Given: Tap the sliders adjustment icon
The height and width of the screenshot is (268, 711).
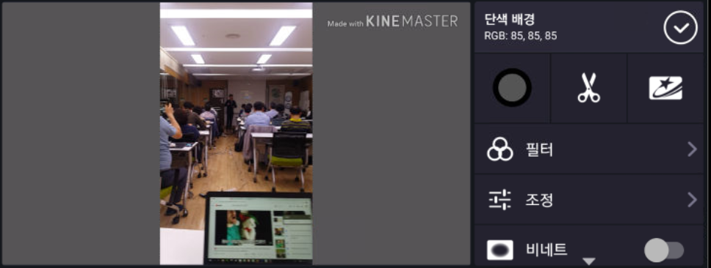Looking at the screenshot, I should tap(499, 199).
